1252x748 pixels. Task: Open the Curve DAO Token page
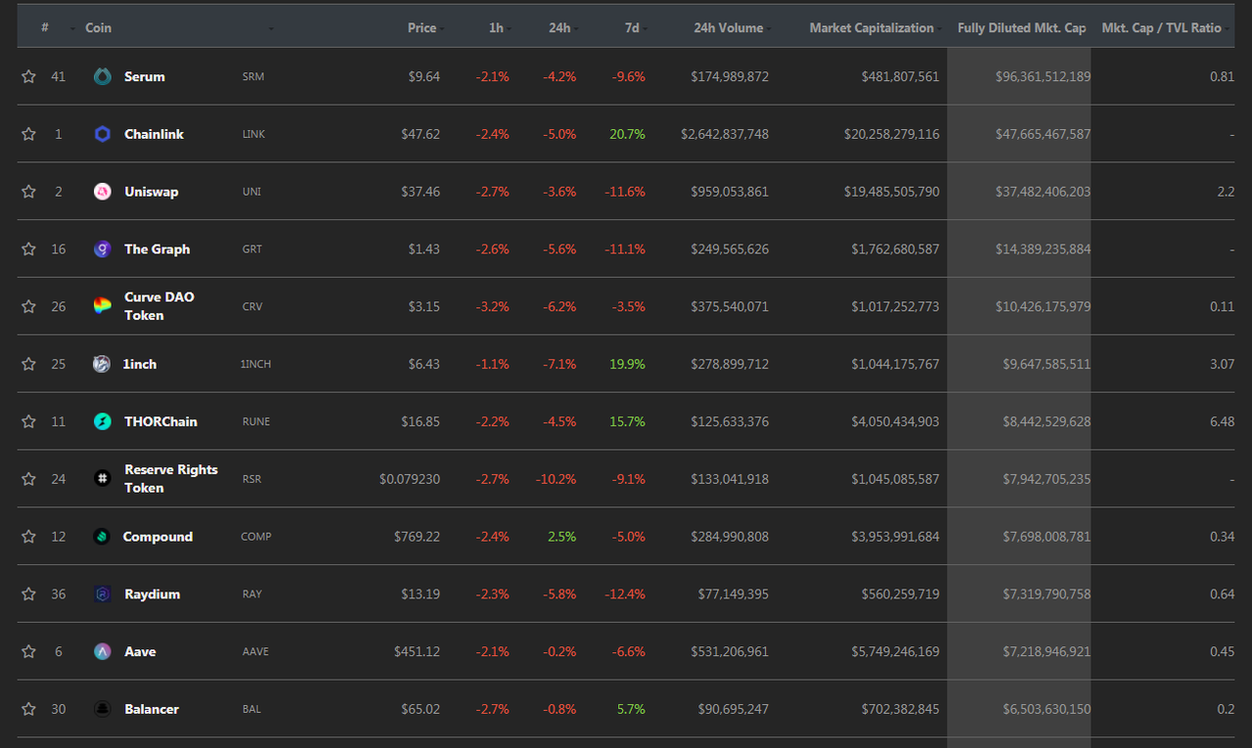tap(159, 306)
